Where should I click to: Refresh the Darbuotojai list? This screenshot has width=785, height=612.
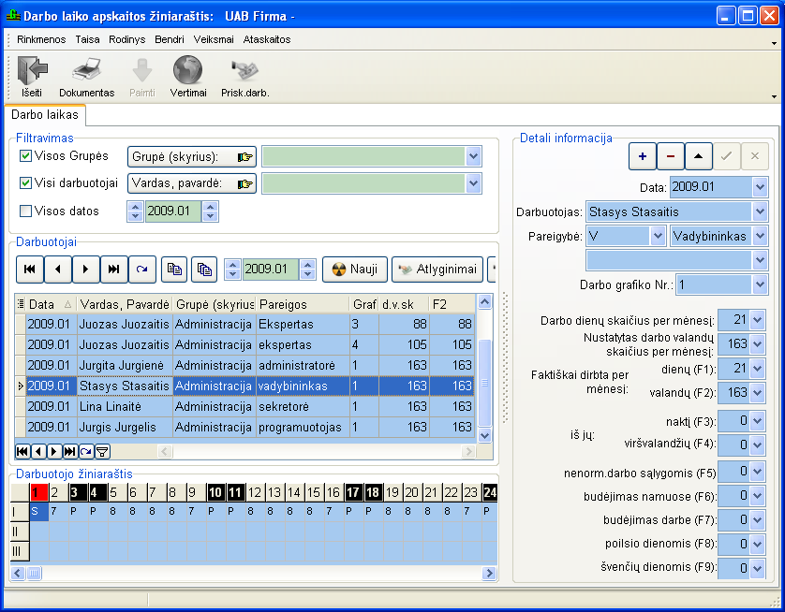tap(142, 270)
